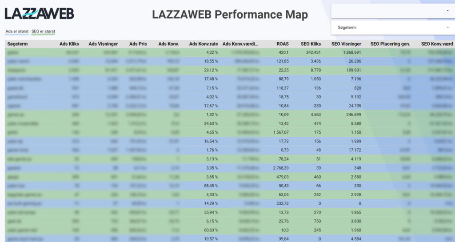Click the ROAS value 2.768,39
This screenshot has height=242, width=455.
point(281,168)
